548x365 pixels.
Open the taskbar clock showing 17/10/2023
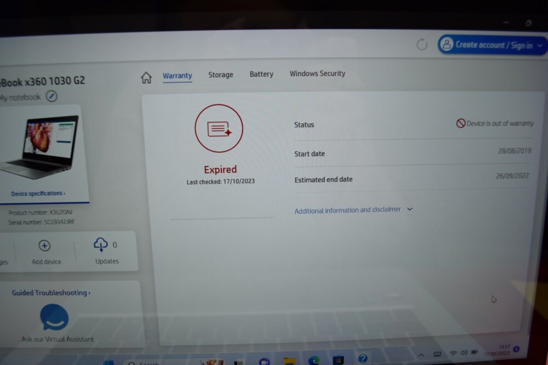click(496, 350)
